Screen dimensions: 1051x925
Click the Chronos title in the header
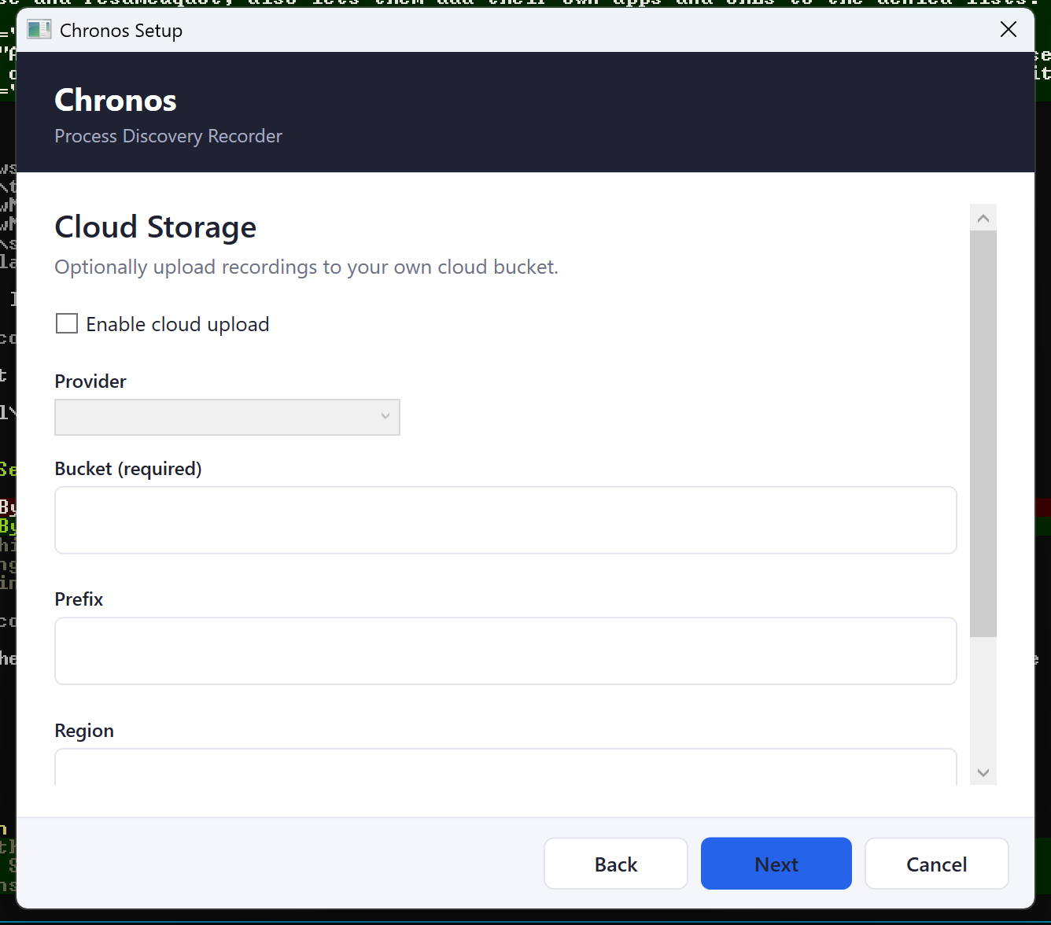pos(116,100)
